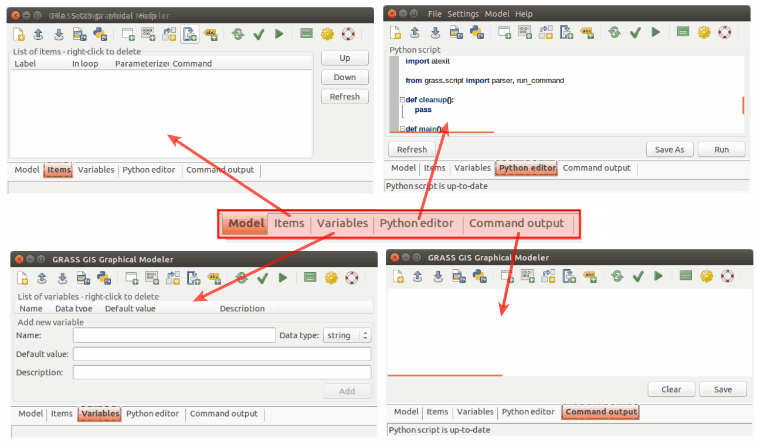Collapse the main function in the script
The image size is (757, 446).
pyautogui.click(x=402, y=129)
